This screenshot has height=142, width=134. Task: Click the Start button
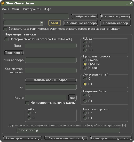(55, 23)
